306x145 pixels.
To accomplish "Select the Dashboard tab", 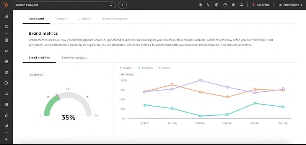I will [x=36, y=19].
